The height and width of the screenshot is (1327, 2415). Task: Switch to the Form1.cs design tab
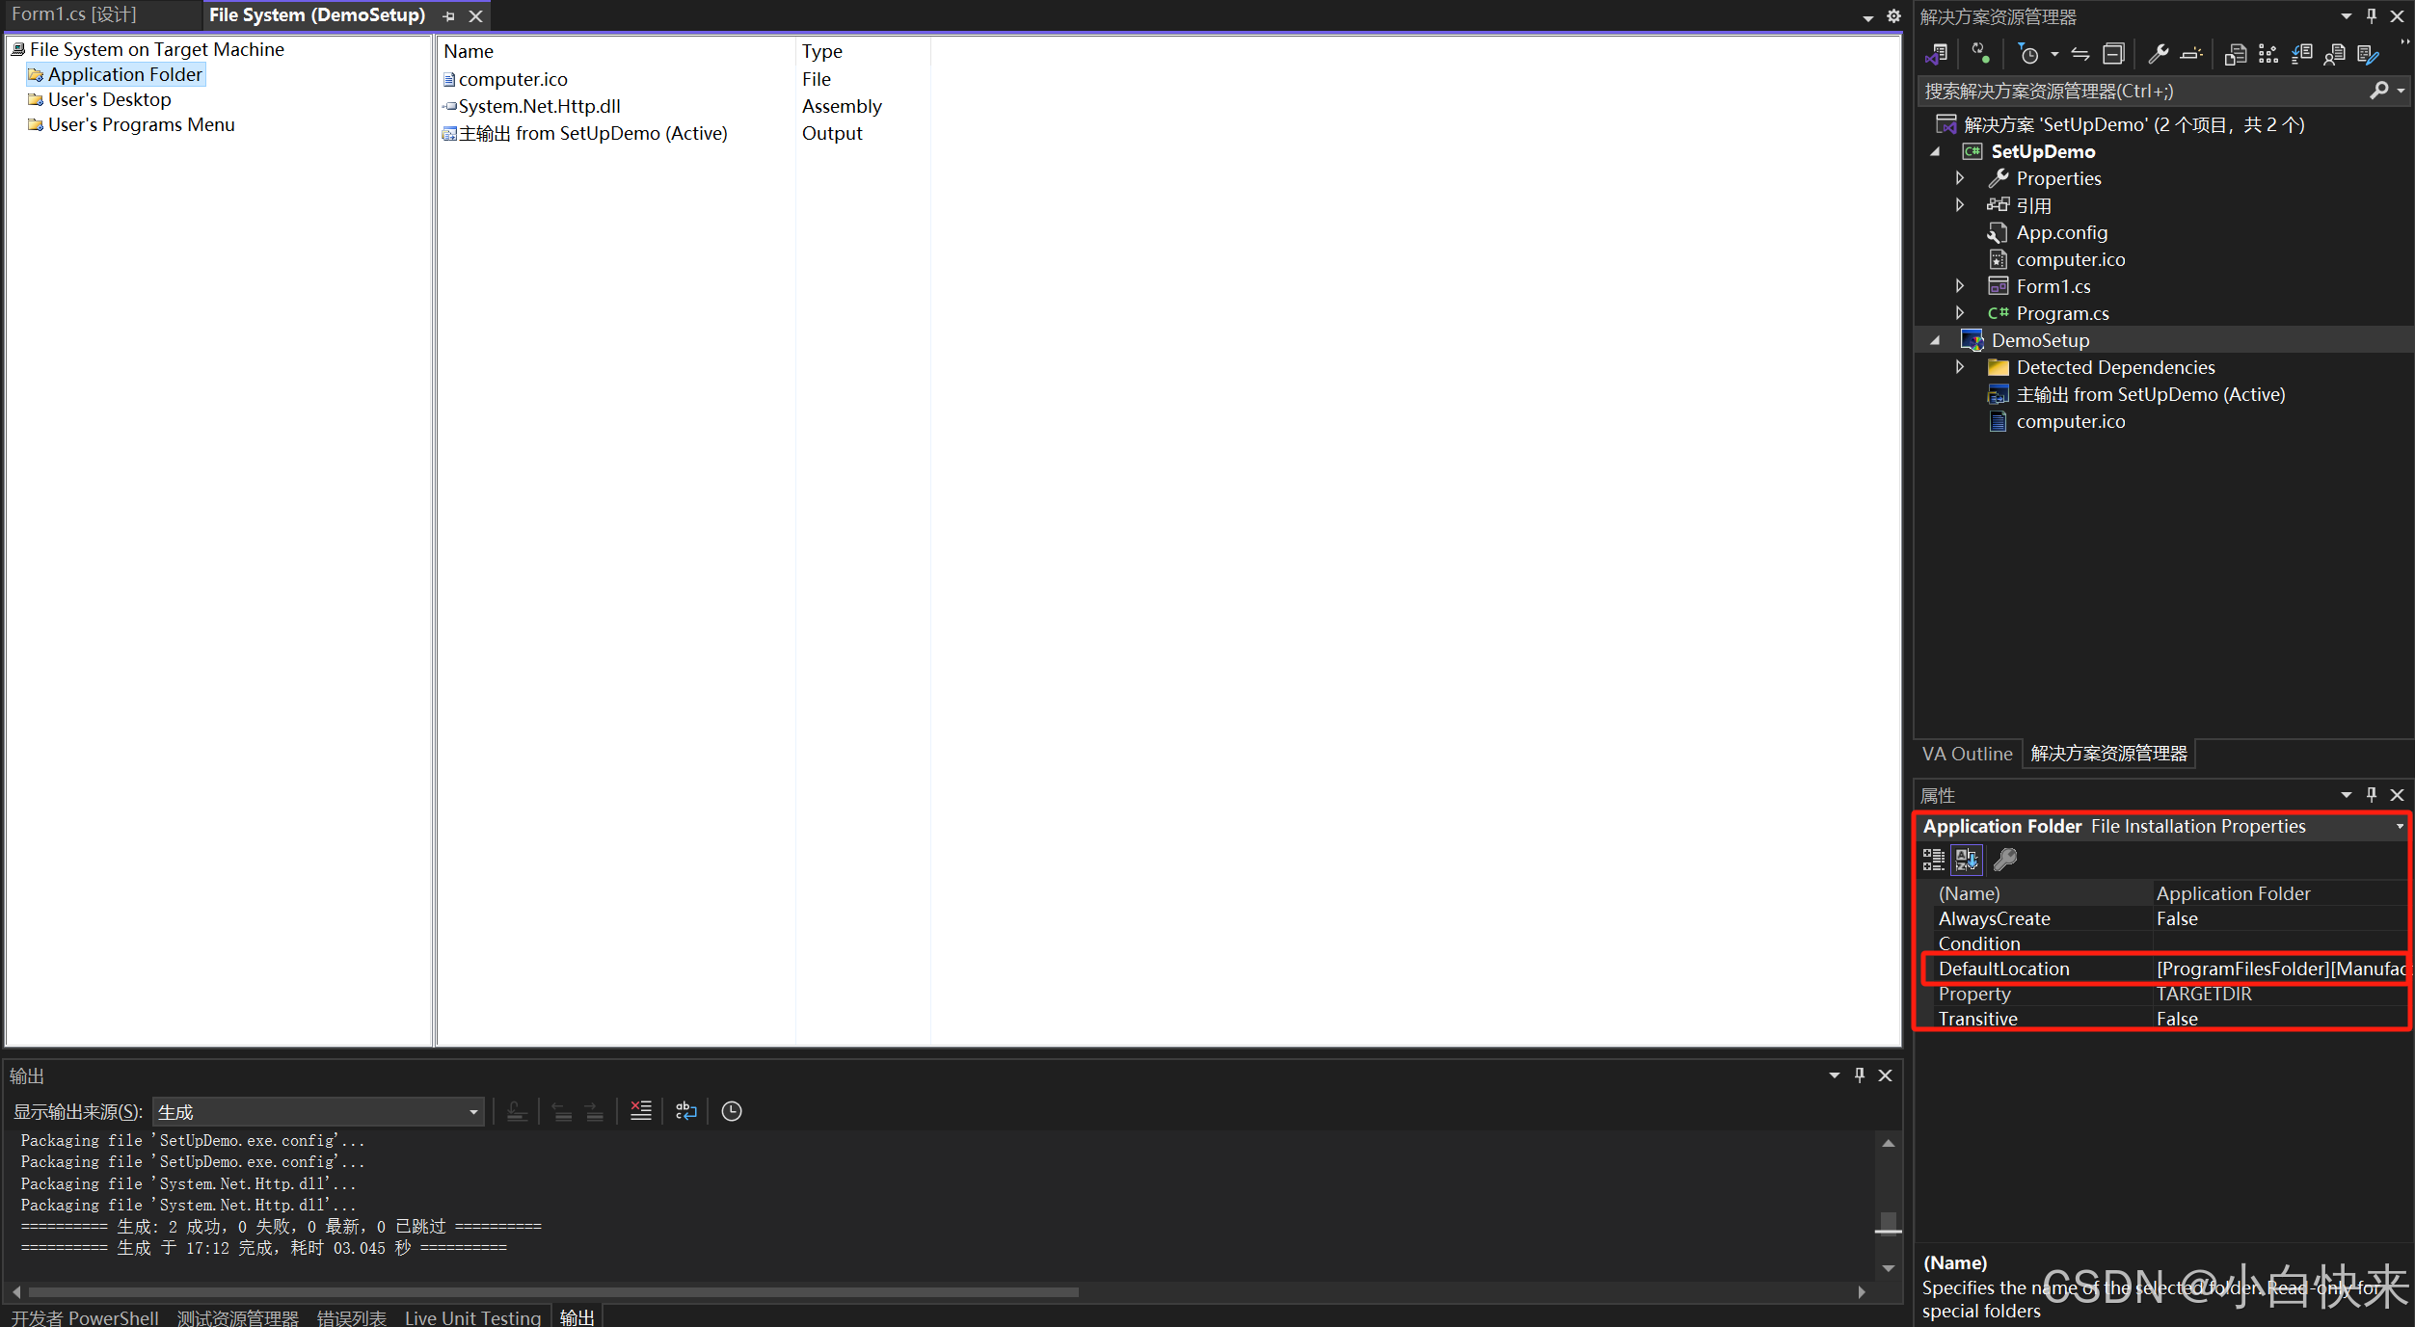point(72,14)
